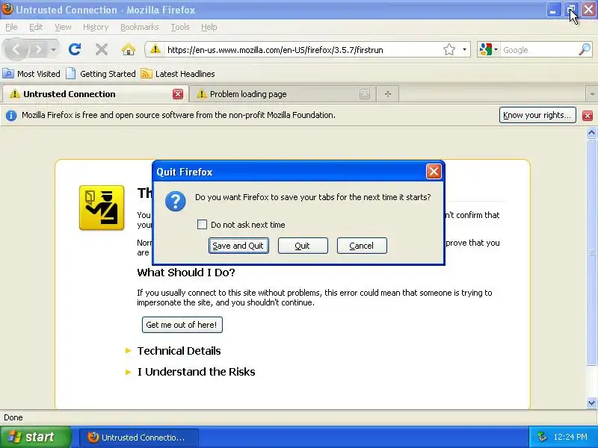598x448 pixels.
Task: Click Firefox Untrusted Connection taskbar item
Action: coord(139,438)
